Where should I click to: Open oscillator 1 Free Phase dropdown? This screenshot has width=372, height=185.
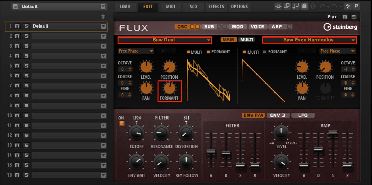click(x=136, y=51)
